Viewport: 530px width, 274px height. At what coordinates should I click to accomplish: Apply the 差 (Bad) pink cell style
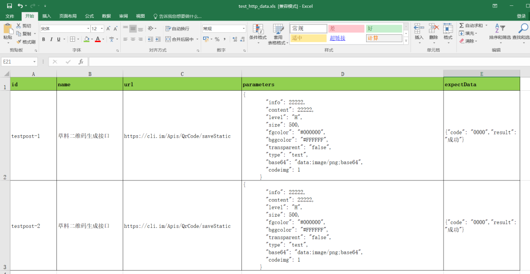[x=346, y=29]
